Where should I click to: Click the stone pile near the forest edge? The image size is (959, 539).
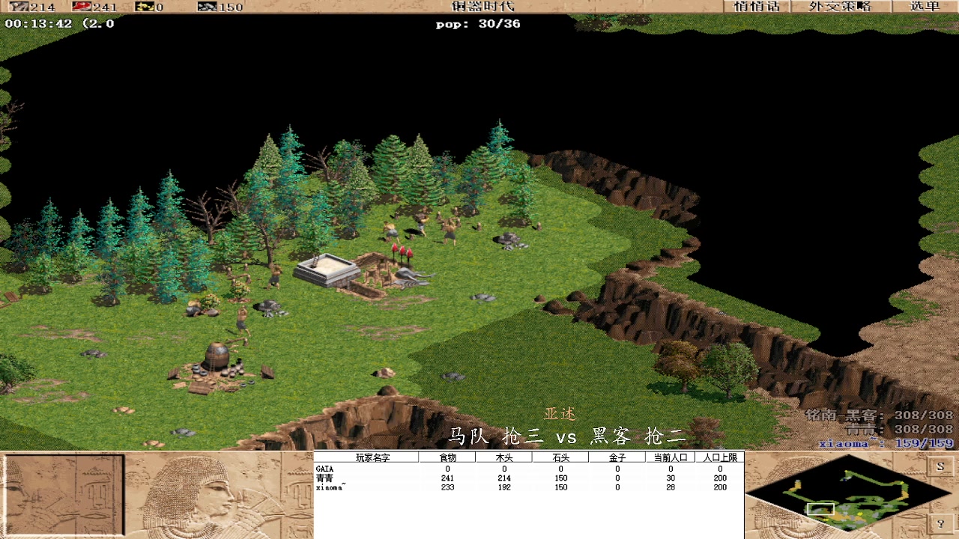510,240
